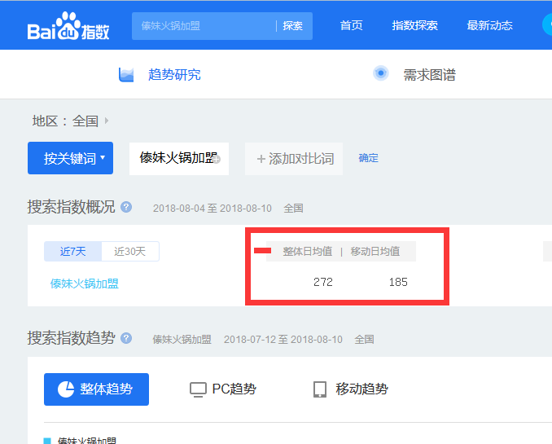552x444 pixels.
Task: Click the 探索 search button
Action: pos(292,26)
